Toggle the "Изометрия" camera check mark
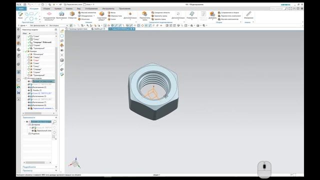Image resolution: width=320 pixels, height=180 pixels. [x=29, y=54]
